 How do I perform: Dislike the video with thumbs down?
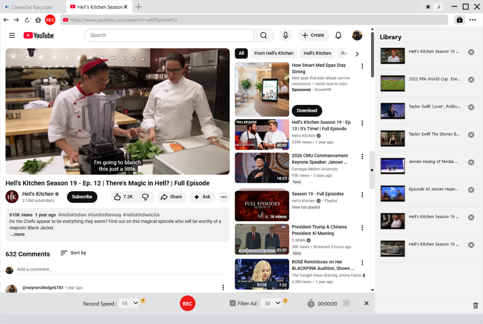click(146, 197)
